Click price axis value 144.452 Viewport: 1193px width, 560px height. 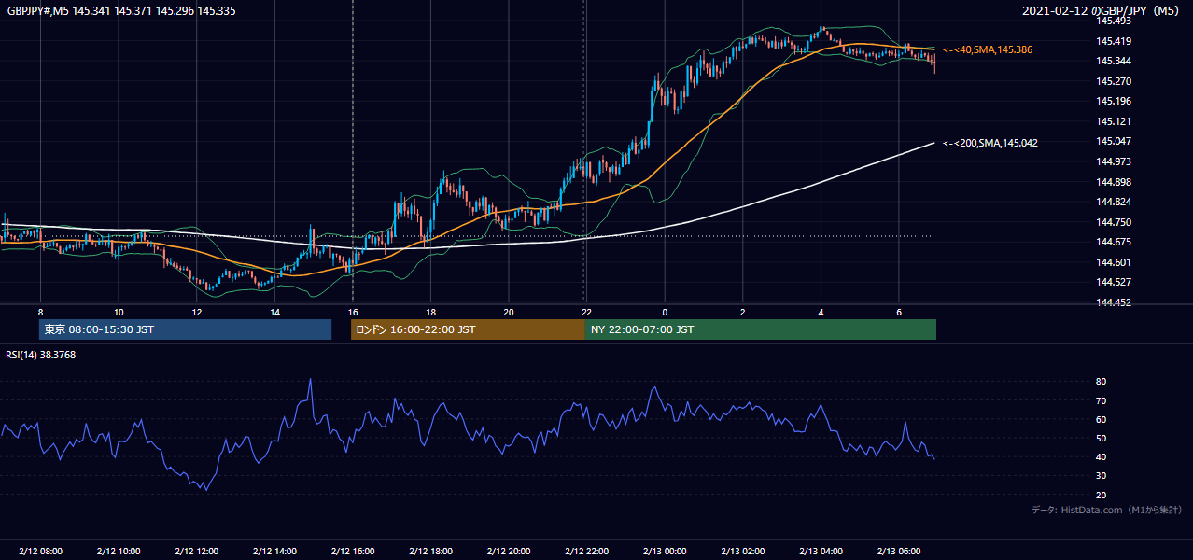tap(1114, 302)
